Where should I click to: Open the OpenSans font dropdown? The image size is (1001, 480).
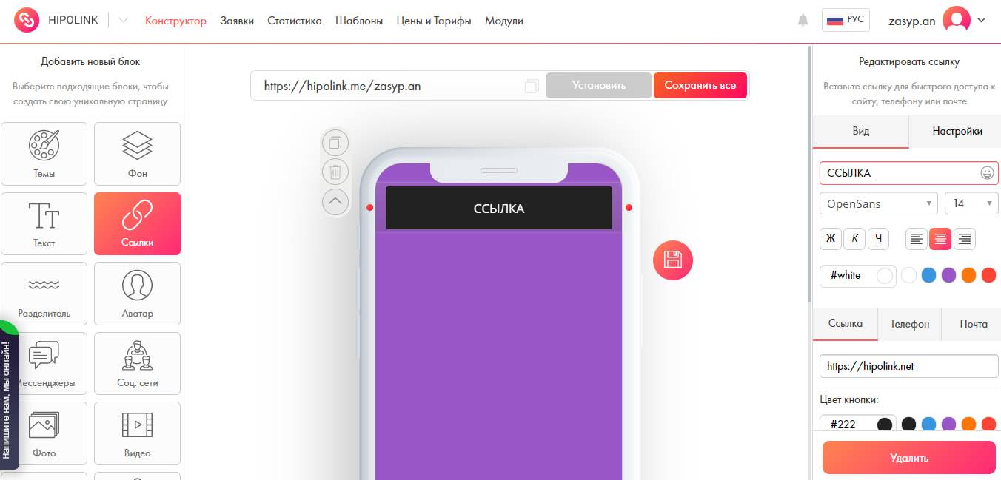(878, 203)
